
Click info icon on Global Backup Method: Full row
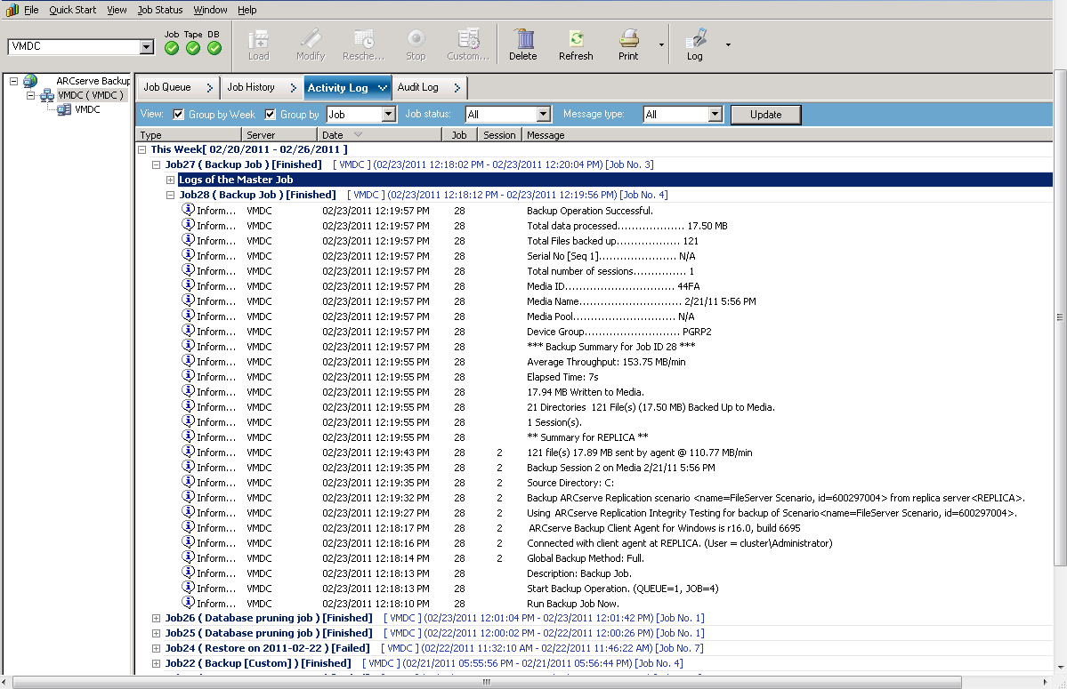[x=189, y=557]
